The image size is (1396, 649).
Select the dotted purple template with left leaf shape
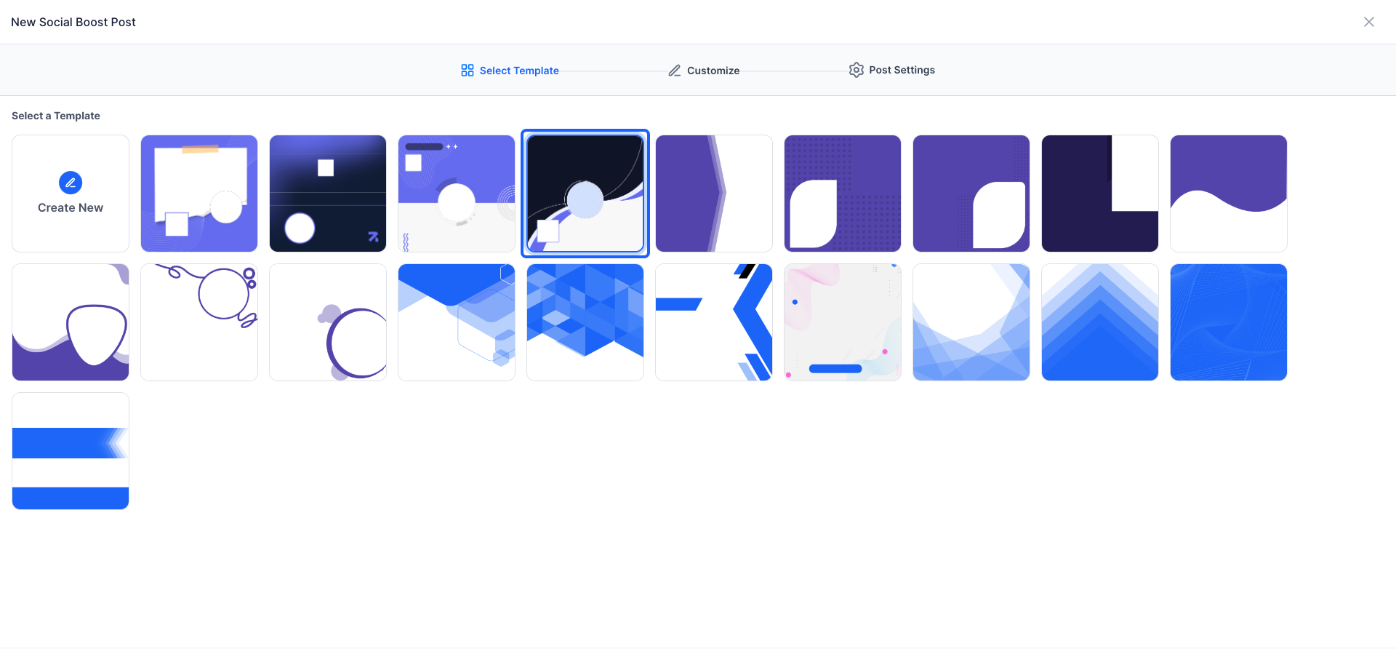click(x=843, y=194)
